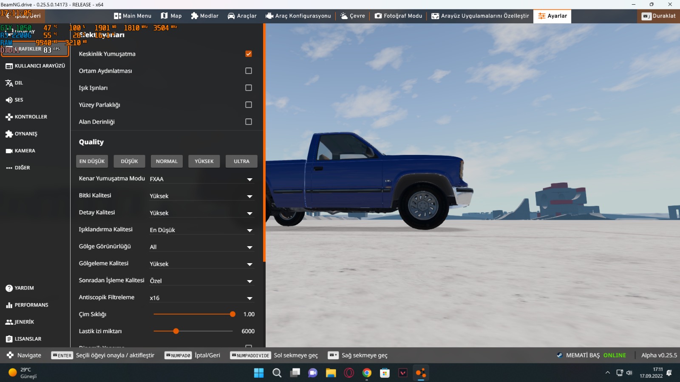Click the Alpha v0.25.5 version label

point(659,355)
